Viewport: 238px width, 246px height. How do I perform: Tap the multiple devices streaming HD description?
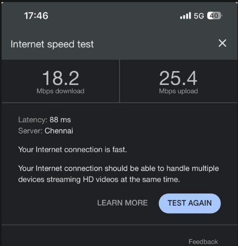point(118,174)
